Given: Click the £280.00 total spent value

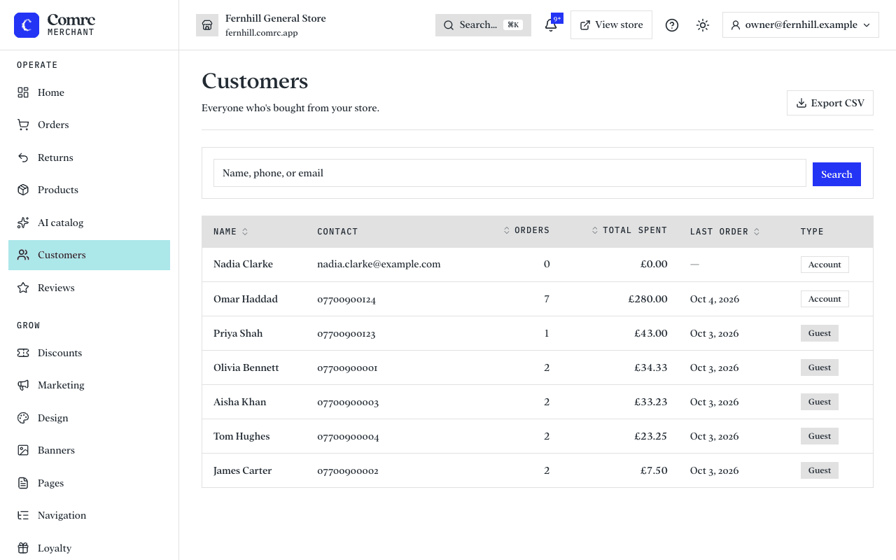Looking at the screenshot, I should [647, 299].
